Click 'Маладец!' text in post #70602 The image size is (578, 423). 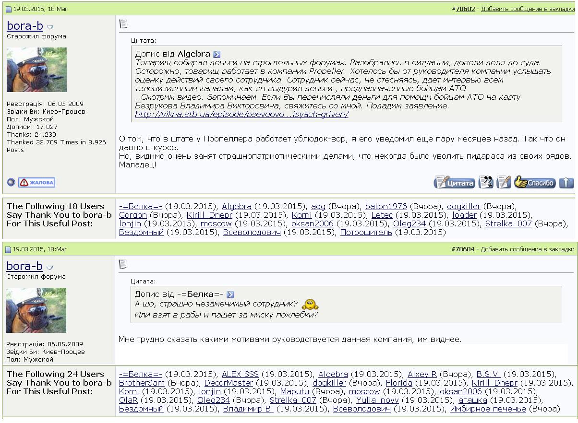[138, 165]
